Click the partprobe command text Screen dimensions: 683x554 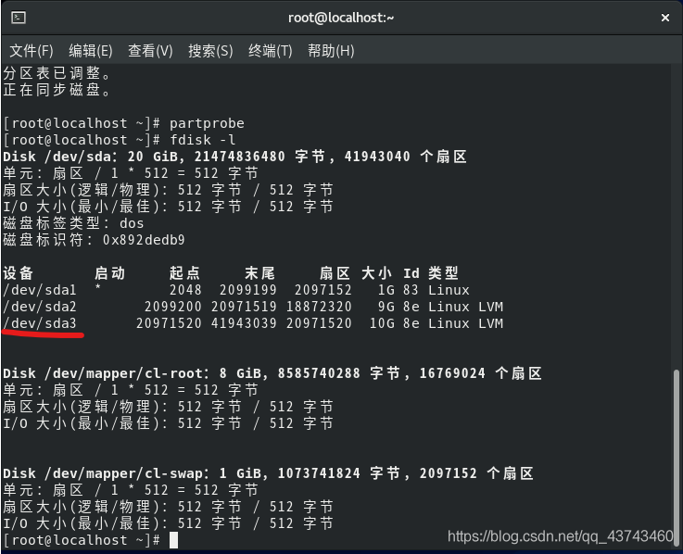click(207, 124)
